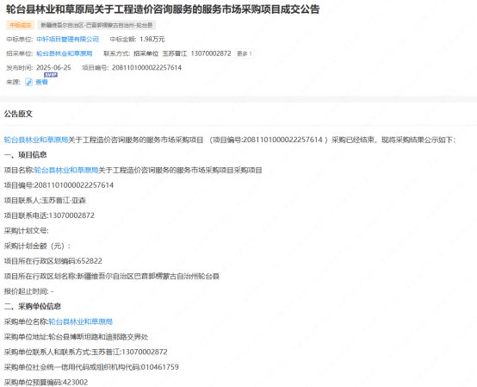Click 轮台县林业和草原局 link in the intro paragraph

click(x=36, y=140)
